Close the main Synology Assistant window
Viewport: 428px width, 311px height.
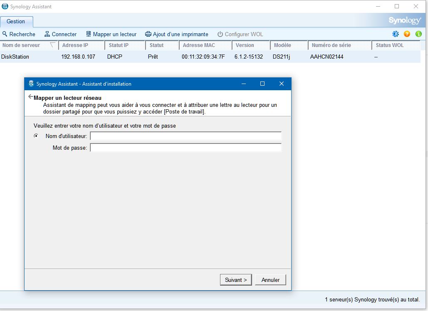pyautogui.click(x=416, y=6)
